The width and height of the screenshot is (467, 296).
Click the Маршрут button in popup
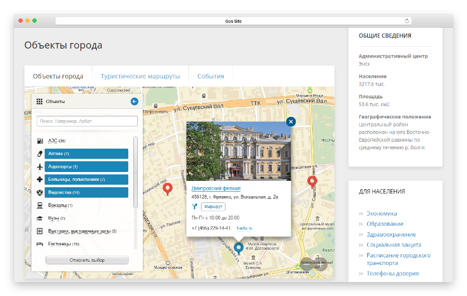coord(213,207)
